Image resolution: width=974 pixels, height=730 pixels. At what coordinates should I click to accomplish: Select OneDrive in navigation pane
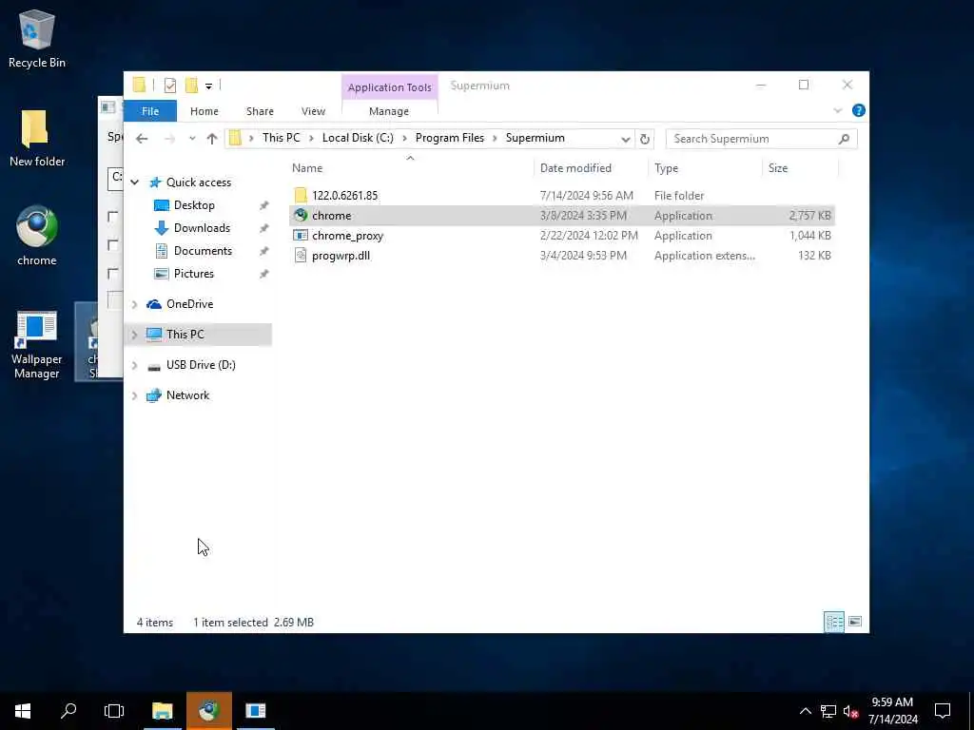[x=189, y=303]
